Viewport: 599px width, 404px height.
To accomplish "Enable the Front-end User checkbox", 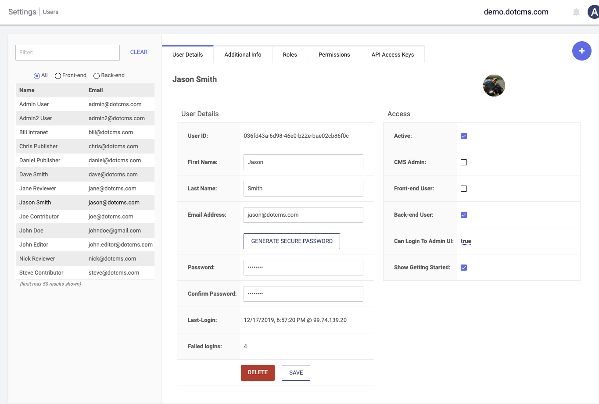I will click(464, 189).
